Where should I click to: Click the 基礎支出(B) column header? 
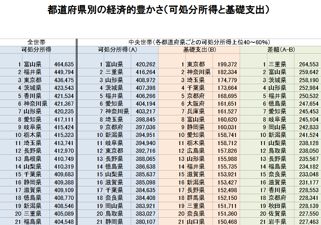pyautogui.click(x=199, y=49)
